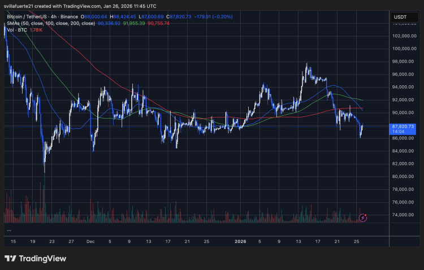424x270 pixels.
Task: Click the 100,000.00 price axis label
Action: [404, 49]
